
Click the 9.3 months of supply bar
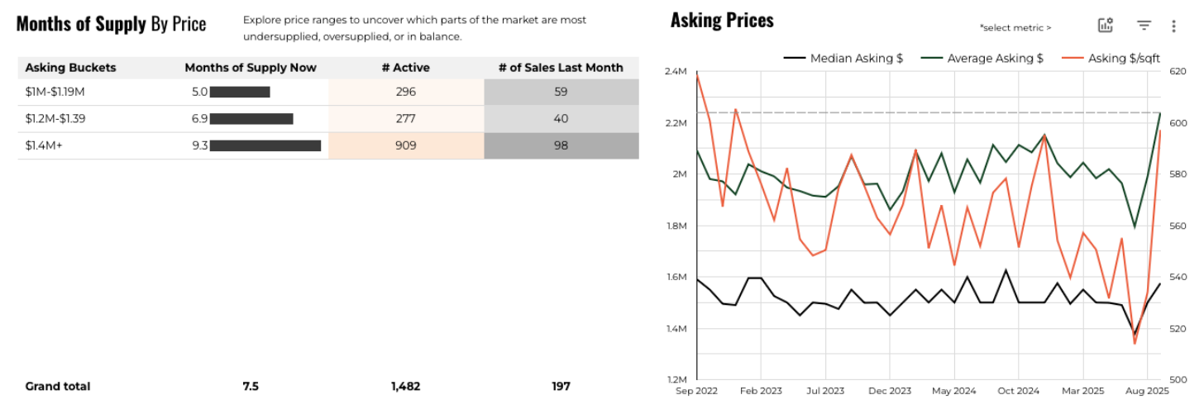[x=265, y=145]
